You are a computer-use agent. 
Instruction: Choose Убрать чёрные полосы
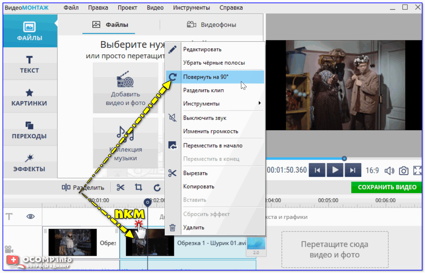[214, 63]
